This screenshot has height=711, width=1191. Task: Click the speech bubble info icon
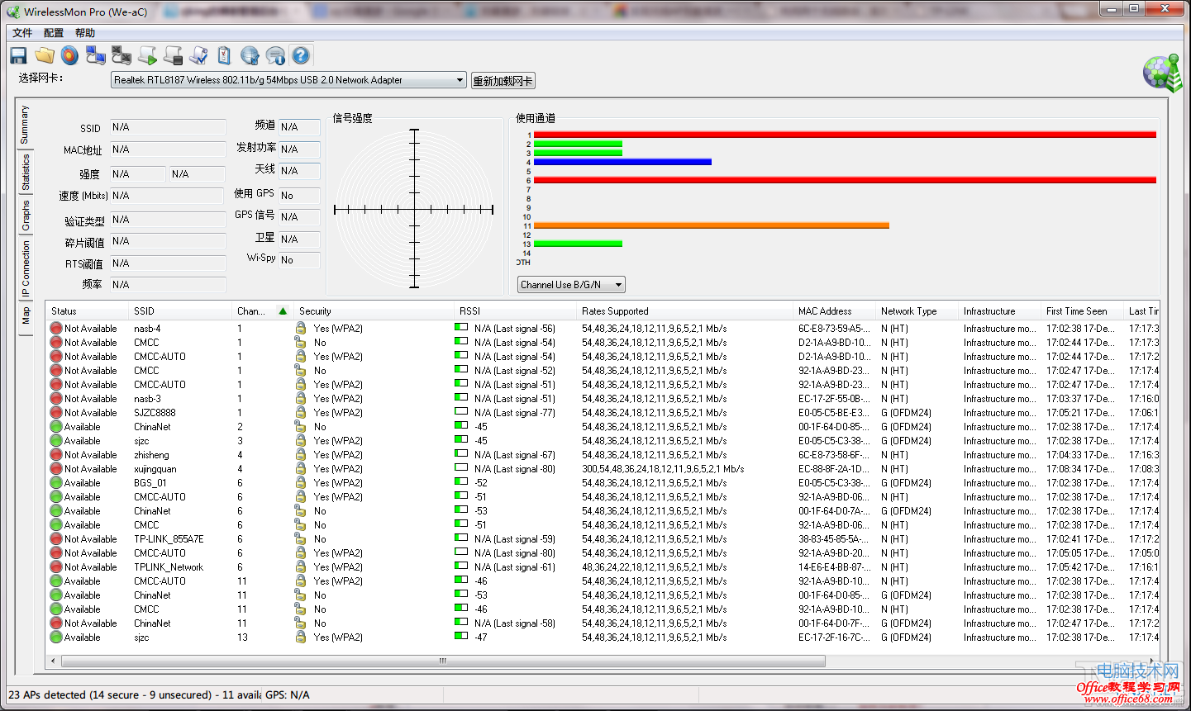click(275, 55)
